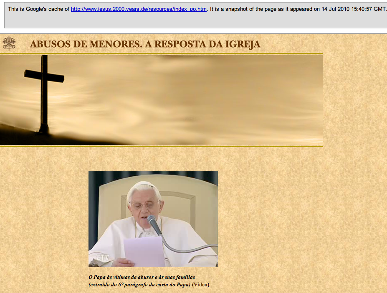Click the heading 'ABUSOS DE MENORES. A RESPOSTA DA IGREJA'

coord(145,44)
